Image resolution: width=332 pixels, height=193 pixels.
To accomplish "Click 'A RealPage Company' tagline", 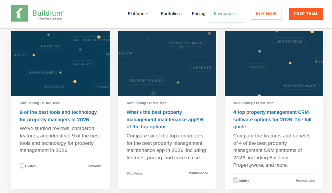I will click(x=50, y=19).
